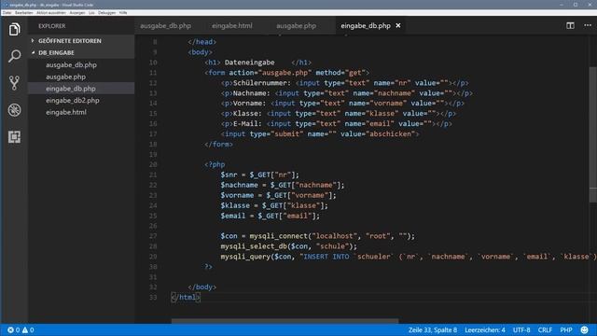Open the Debuggen menu

tap(106, 12)
